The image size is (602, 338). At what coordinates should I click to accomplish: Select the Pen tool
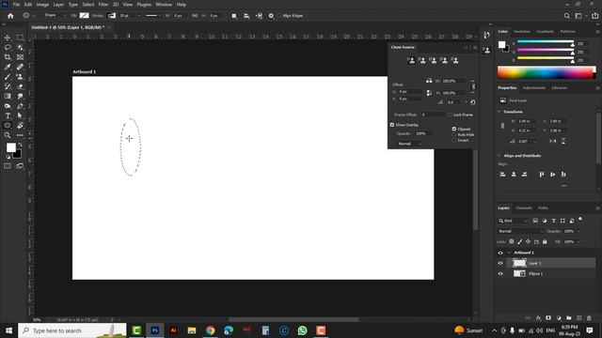click(20, 106)
